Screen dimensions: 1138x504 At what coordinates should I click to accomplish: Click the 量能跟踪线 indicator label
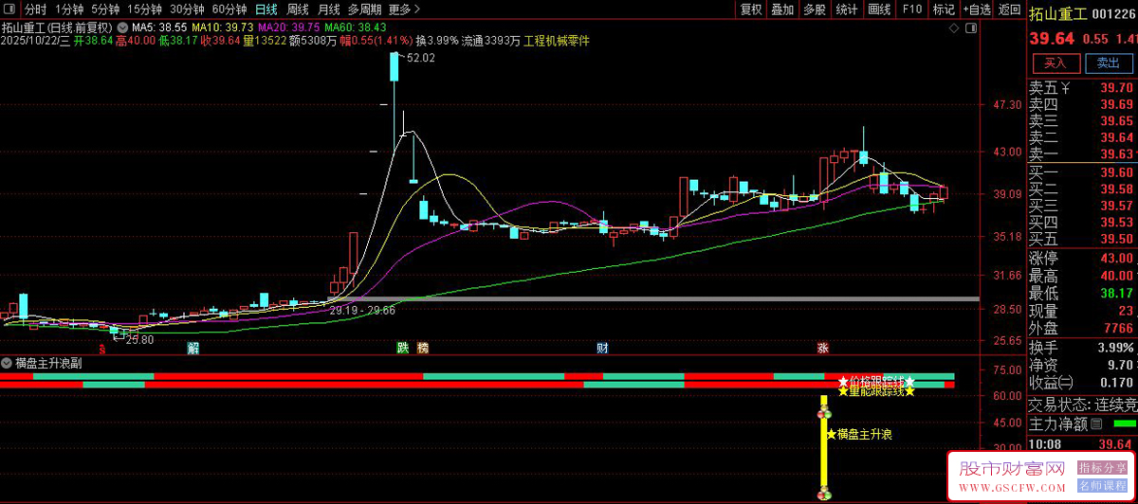pyautogui.click(x=876, y=391)
